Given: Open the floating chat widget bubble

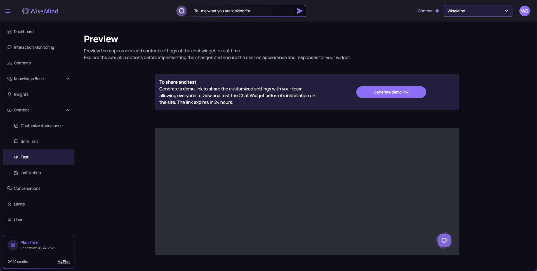Looking at the screenshot, I should point(444,240).
